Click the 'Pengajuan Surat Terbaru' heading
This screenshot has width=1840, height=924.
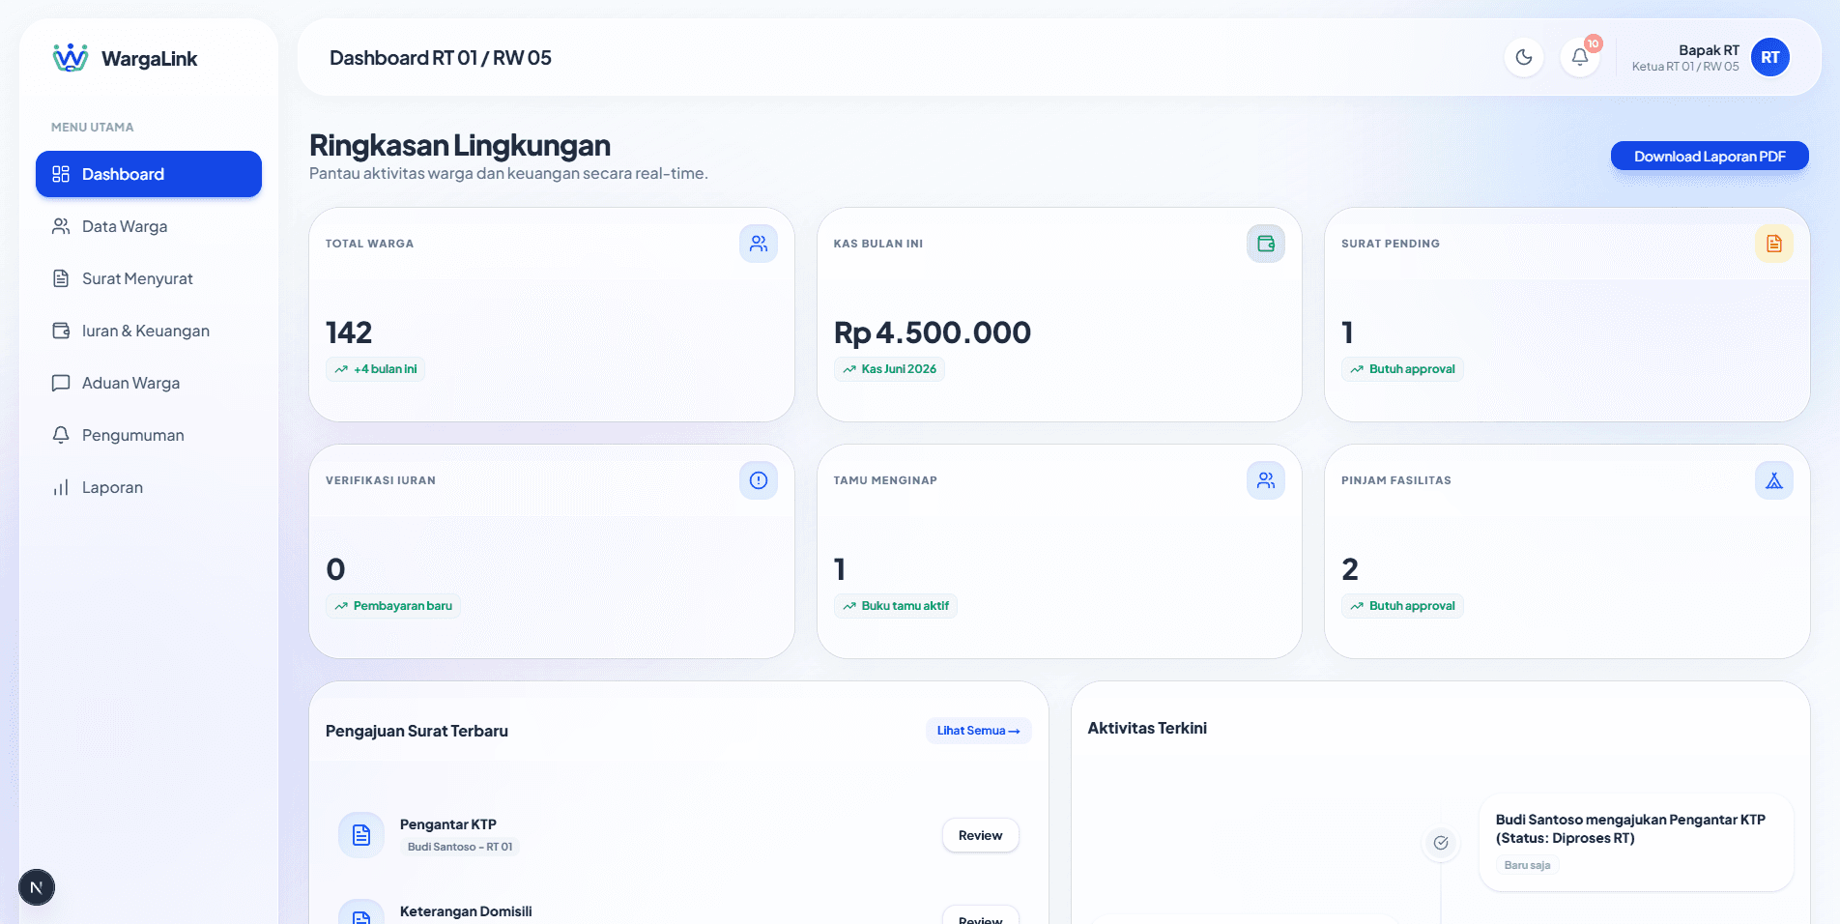pos(417,731)
